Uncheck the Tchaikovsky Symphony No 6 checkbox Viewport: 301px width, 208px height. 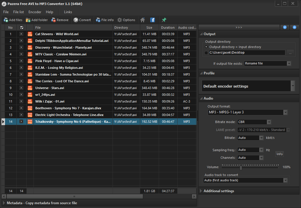tap(21, 122)
